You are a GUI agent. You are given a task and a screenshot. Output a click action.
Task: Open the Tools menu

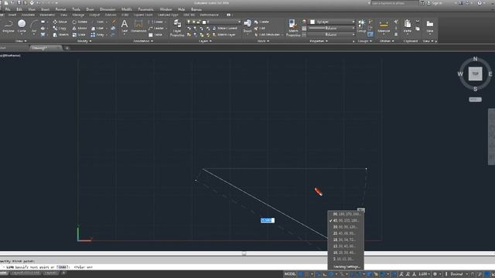pyautogui.click(x=76, y=9)
